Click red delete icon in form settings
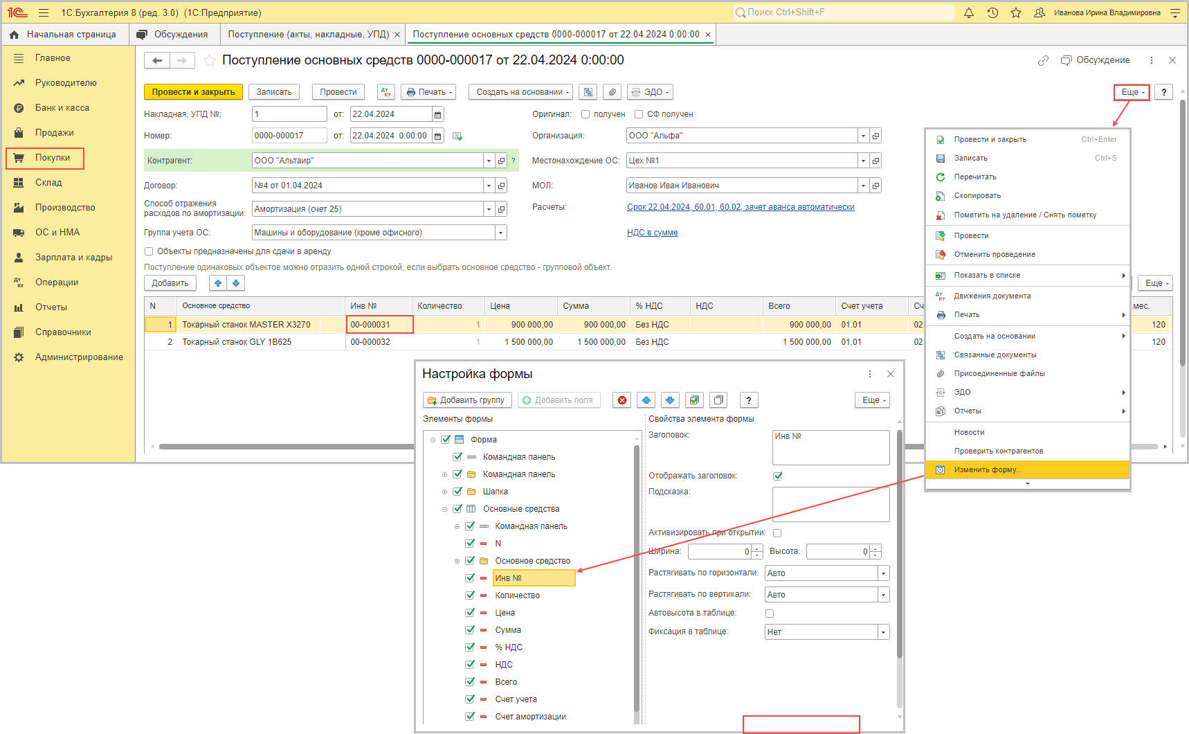This screenshot has height=734, width=1189. click(622, 400)
